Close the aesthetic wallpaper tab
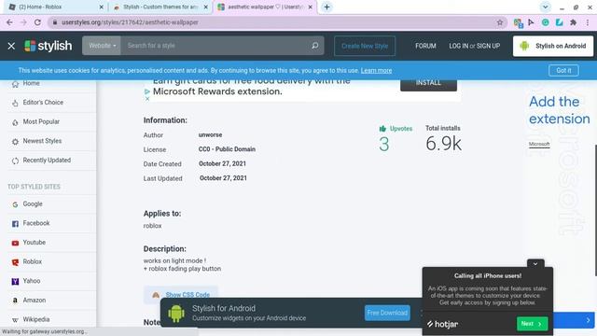The image size is (597, 336). pos(310,7)
